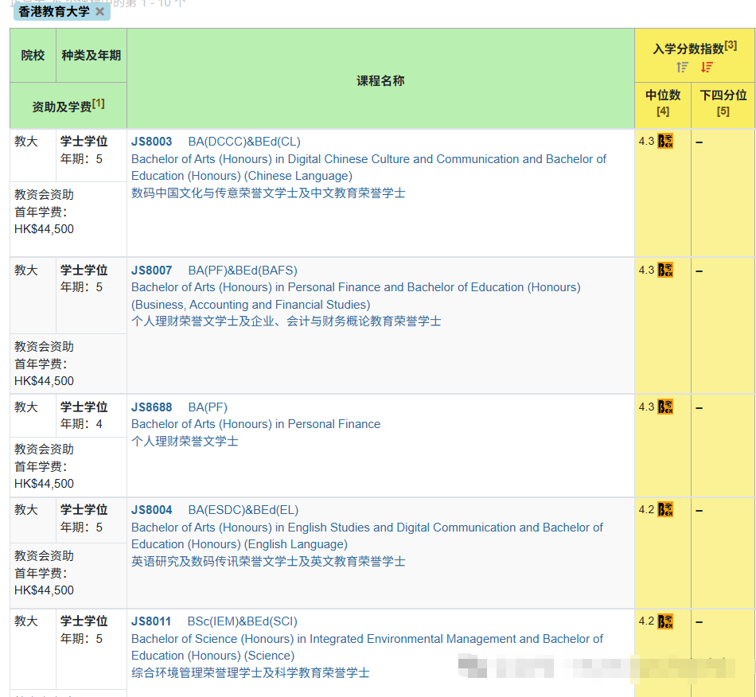Open Digital Chinese Culture and Communication programme title
Screen dimensions: 756x697
tap(368, 167)
